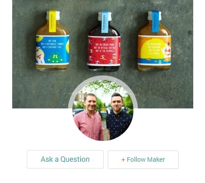The image size is (205, 183).
Task: Follow this maker via Follow Maker button
Action: (143, 160)
